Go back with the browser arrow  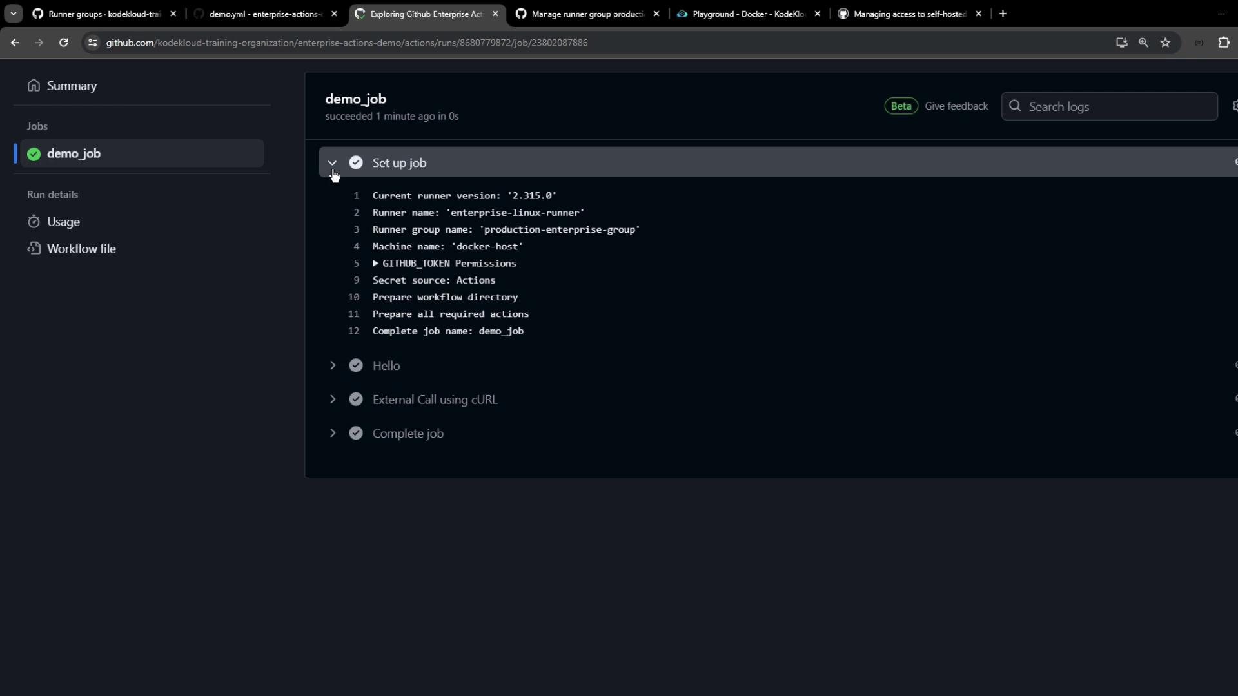(15, 43)
